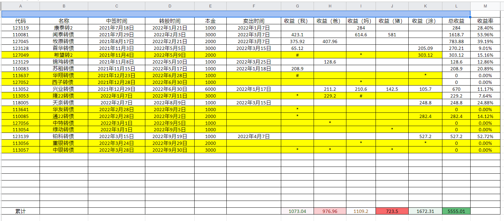
Task: Select the 2021年7月18日 date cell
Action: (x=116, y=28)
